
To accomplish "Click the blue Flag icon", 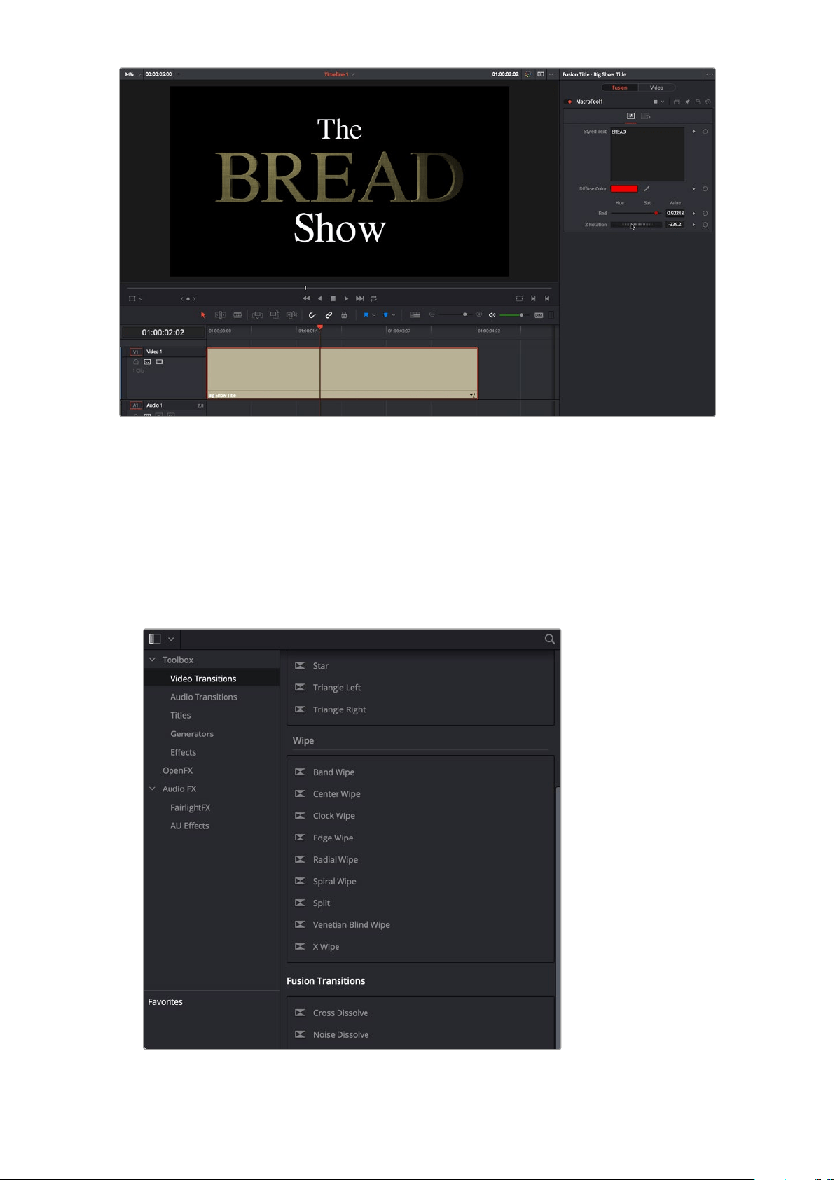I will click(x=366, y=315).
